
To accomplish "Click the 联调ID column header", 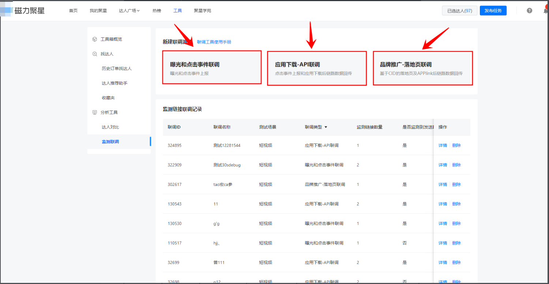I will (174, 127).
